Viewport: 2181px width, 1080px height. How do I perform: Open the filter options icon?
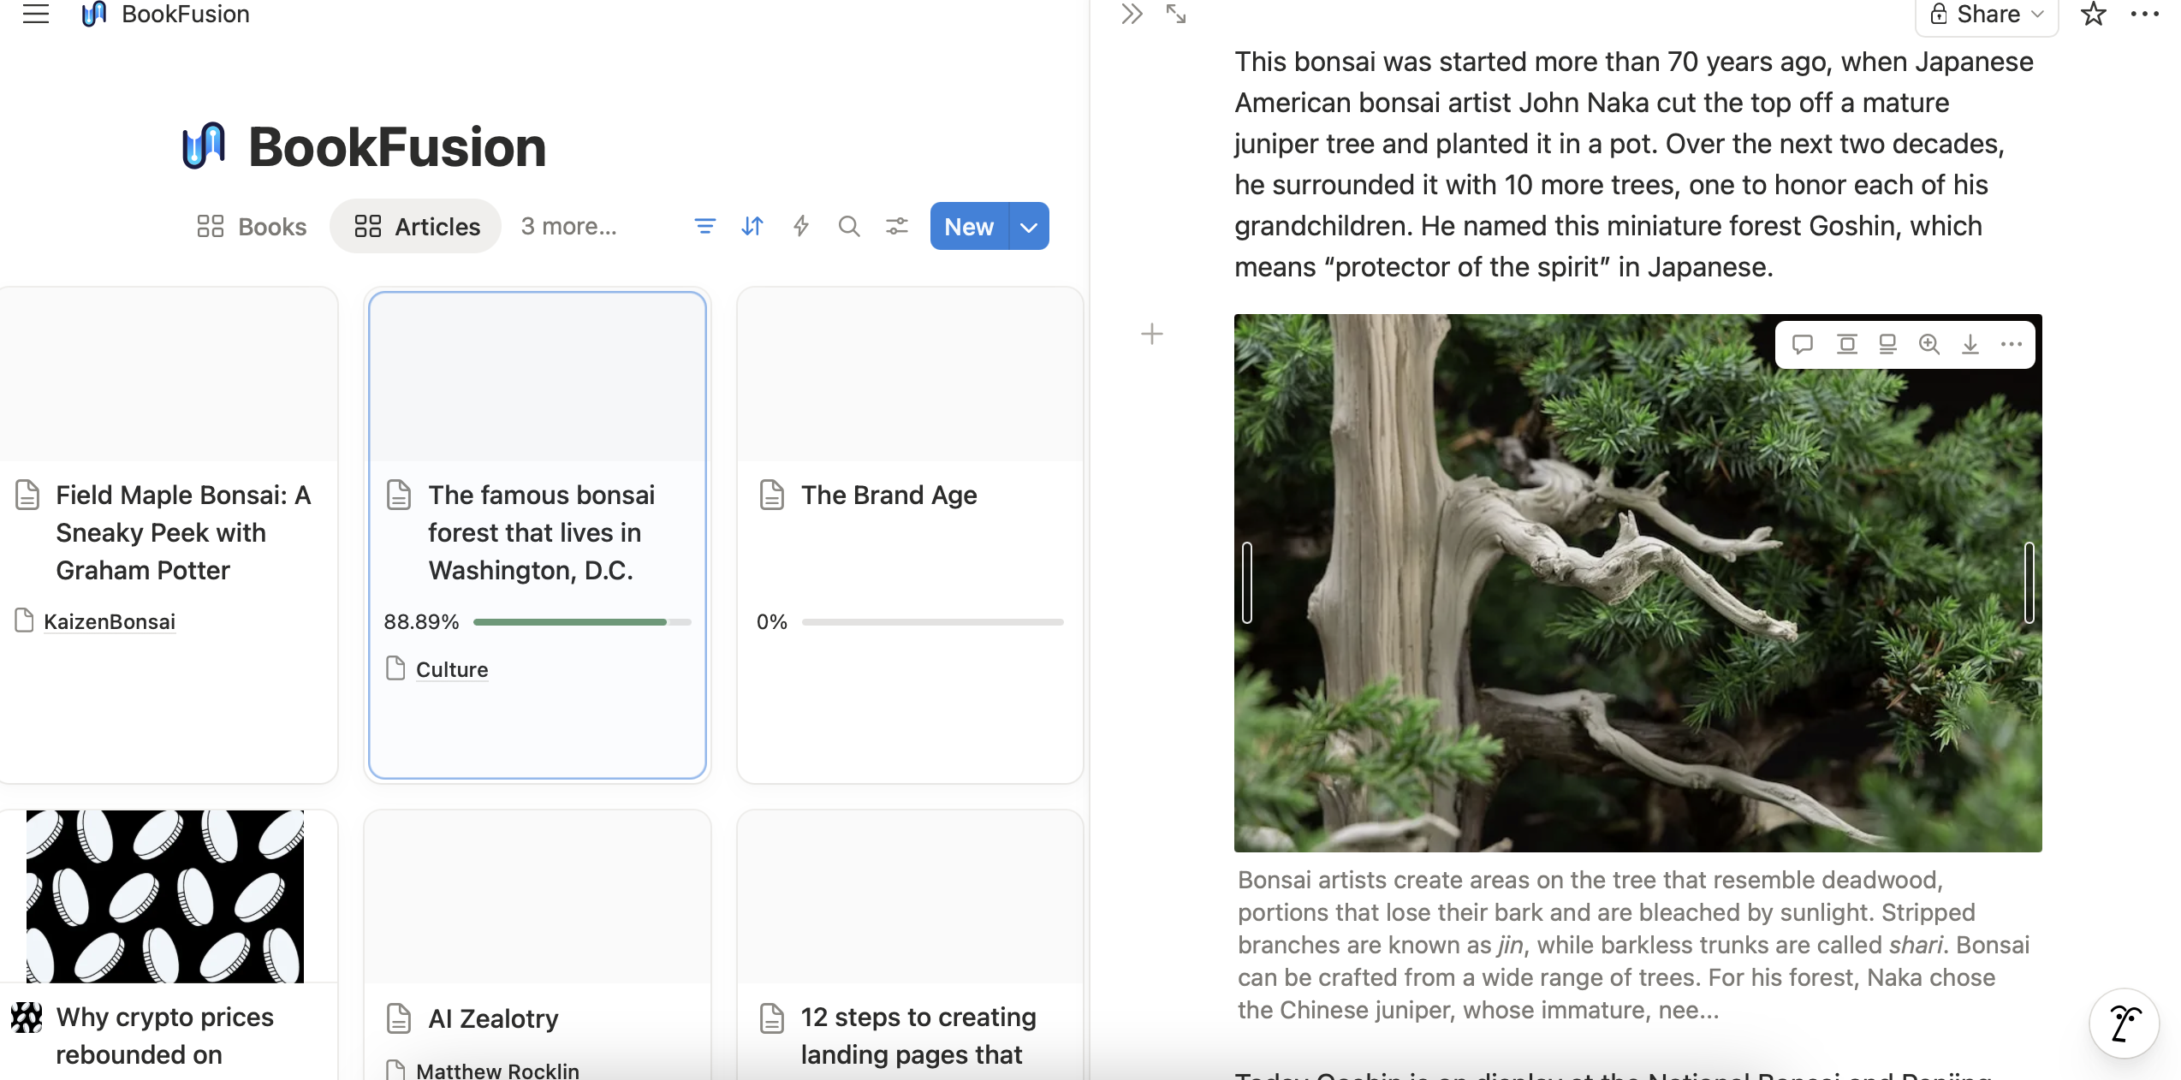704,226
